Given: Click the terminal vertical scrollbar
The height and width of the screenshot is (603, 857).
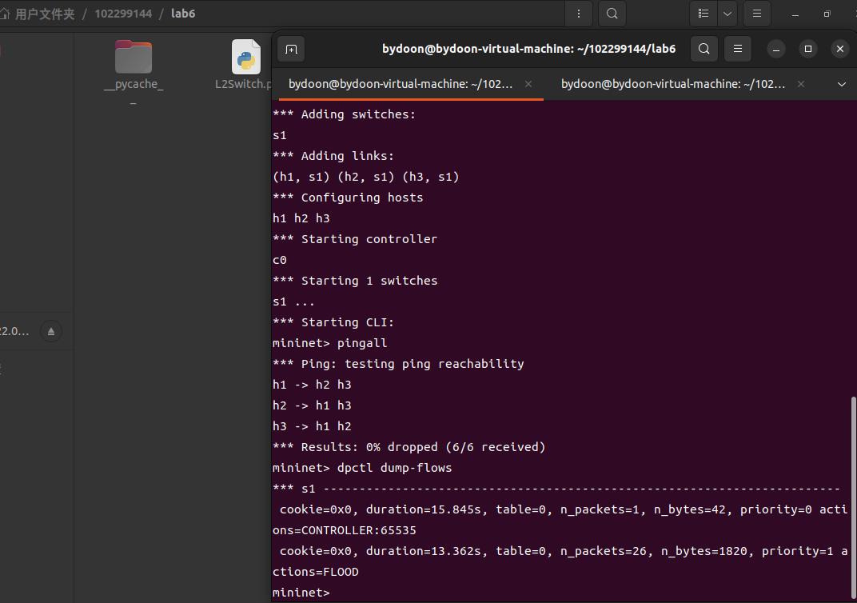Looking at the screenshot, I should click(x=853, y=497).
